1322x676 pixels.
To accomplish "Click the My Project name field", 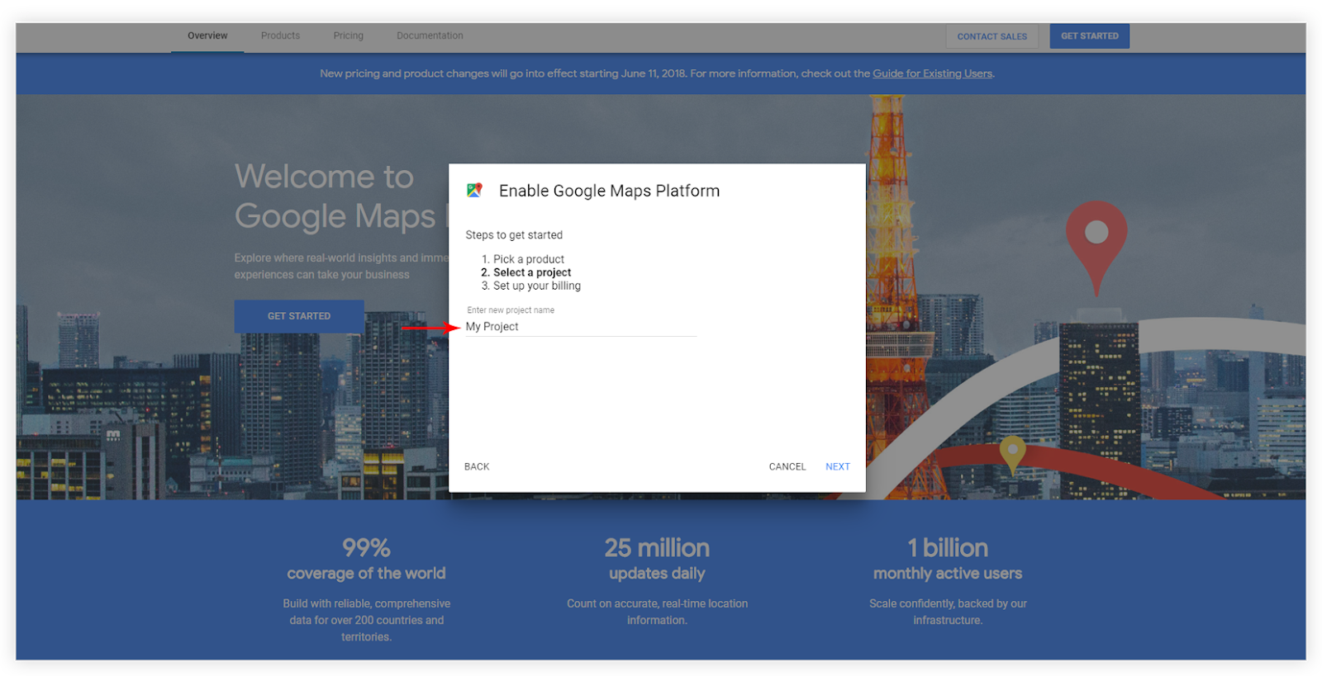I will (x=581, y=327).
